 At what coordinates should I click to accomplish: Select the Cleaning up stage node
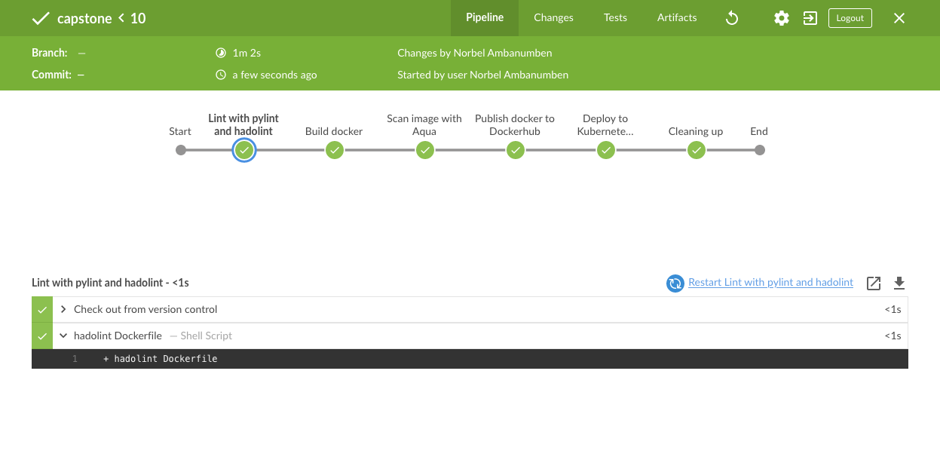click(697, 151)
